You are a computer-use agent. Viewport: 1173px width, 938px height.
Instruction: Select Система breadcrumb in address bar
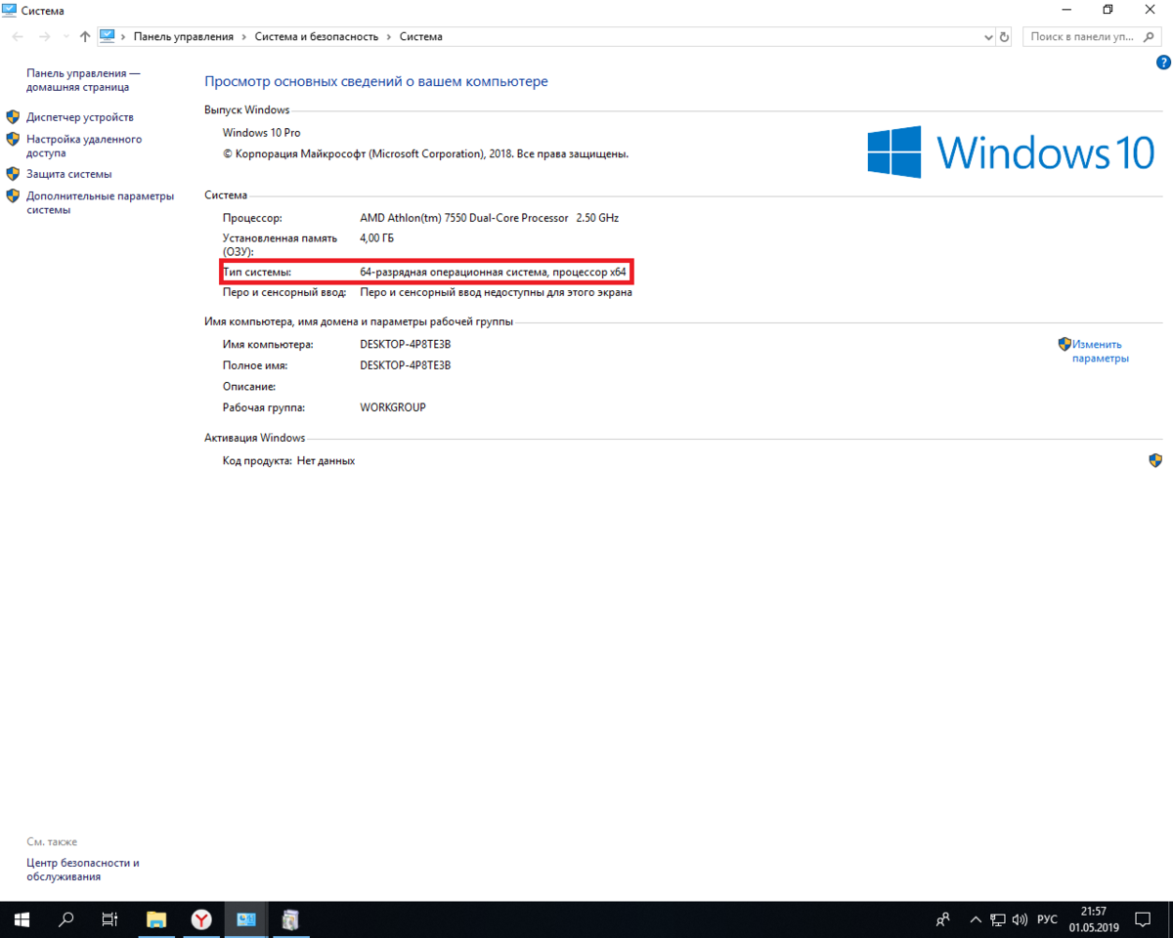[420, 36]
